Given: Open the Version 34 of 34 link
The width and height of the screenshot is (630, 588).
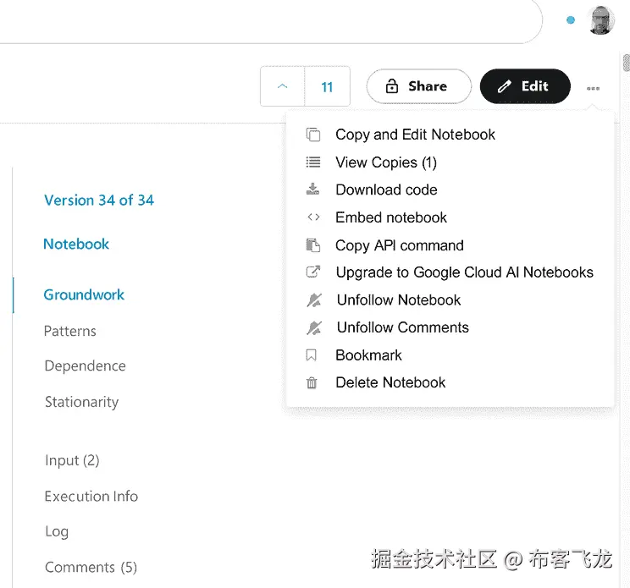Looking at the screenshot, I should 99,201.
